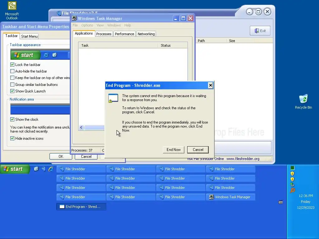
Task: Click the Path column header in File Shredder
Action: tap(211, 41)
